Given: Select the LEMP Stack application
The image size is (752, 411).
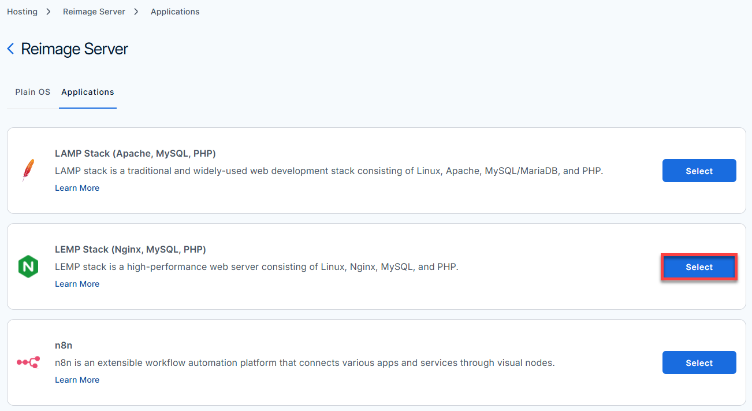Looking at the screenshot, I should (699, 267).
